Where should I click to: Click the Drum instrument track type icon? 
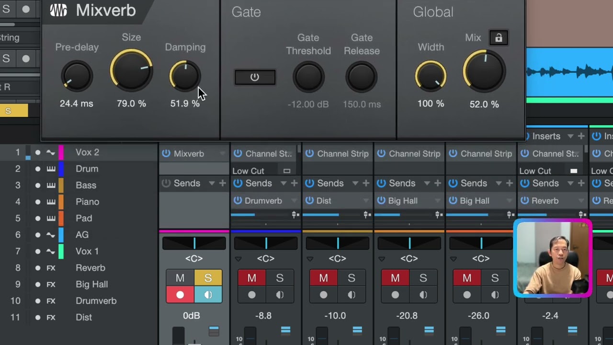click(x=51, y=169)
